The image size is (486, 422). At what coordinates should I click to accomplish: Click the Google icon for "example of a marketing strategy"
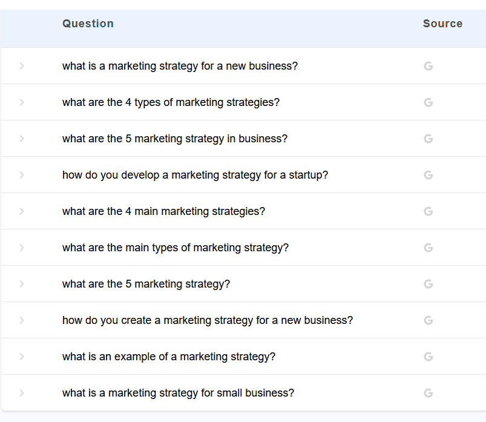[429, 357]
